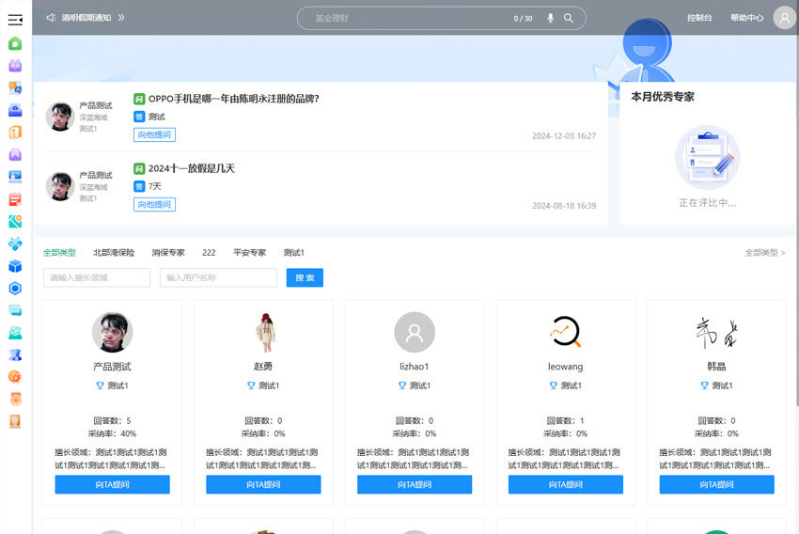
Task: Select the 消保专家 filter tab
Action: click(168, 253)
